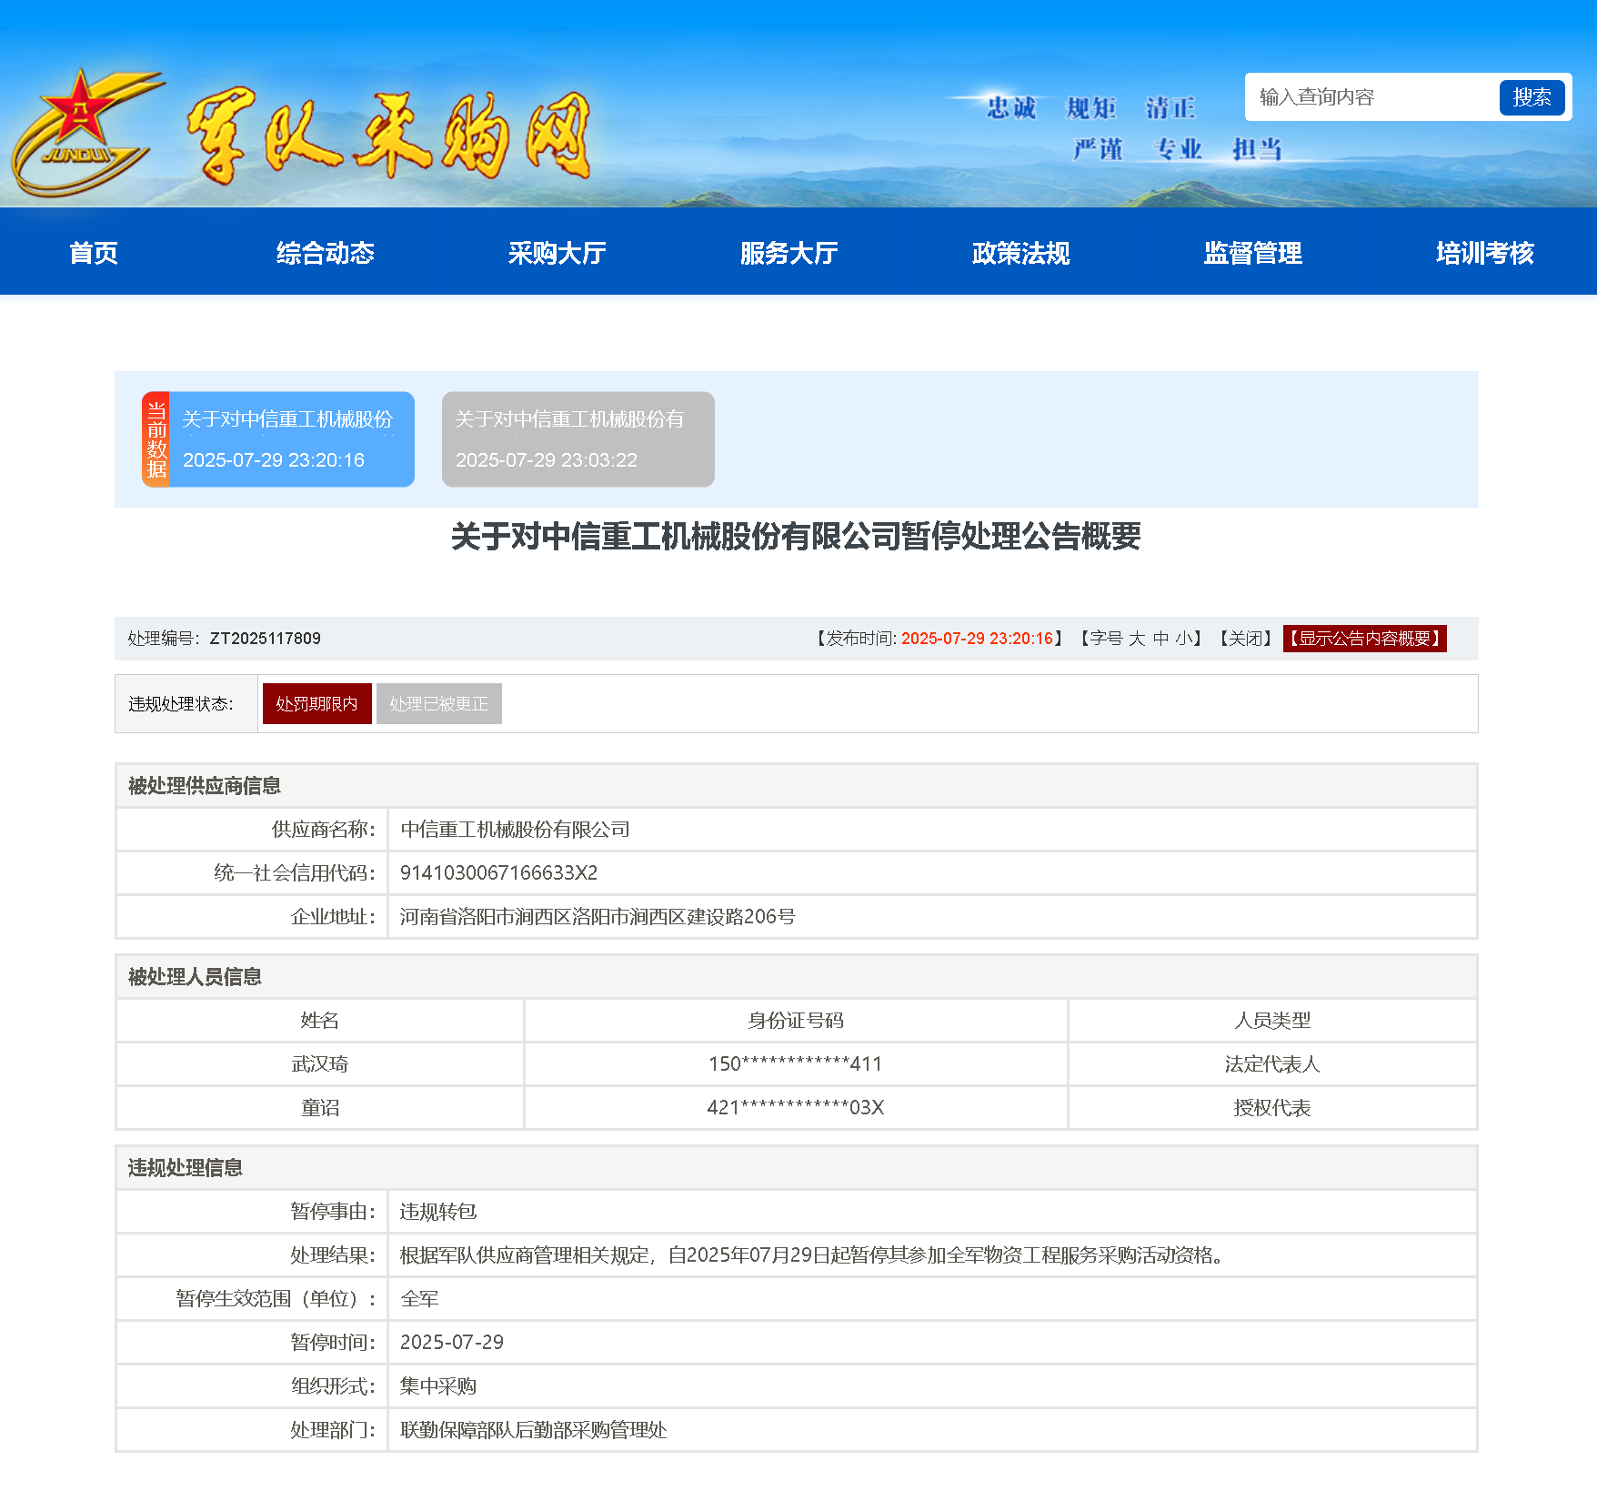Open 培训考核 navigation item
Viewport: 1597px width, 1491px height.
(1485, 252)
